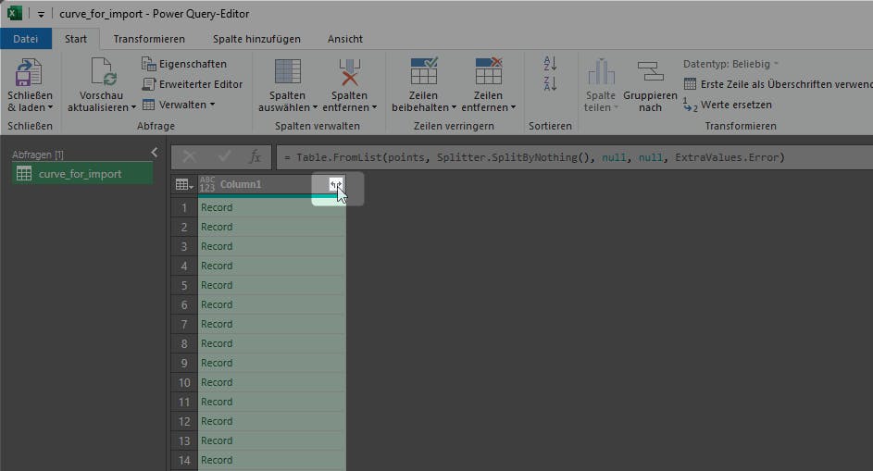Switch to the Transformieren tab
Viewport: 873px width, 471px height.
click(x=149, y=39)
